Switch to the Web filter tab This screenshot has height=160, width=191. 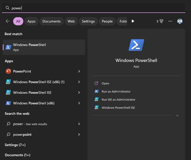pyautogui.click(x=71, y=21)
